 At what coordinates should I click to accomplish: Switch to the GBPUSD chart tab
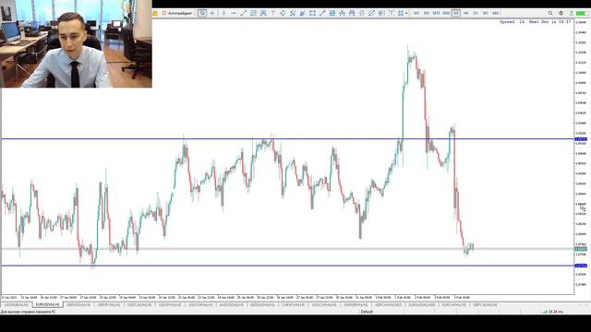point(78,304)
